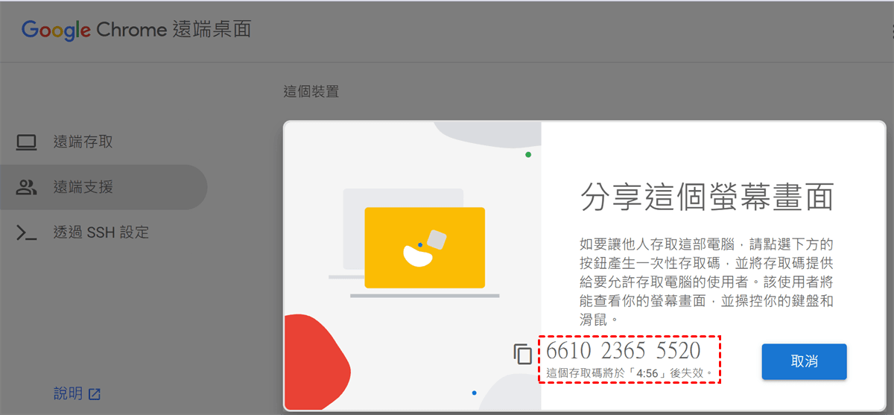Image resolution: width=894 pixels, height=415 pixels.
Task: Click the terminal prompt icon beside SSH
Action: pyautogui.click(x=27, y=233)
